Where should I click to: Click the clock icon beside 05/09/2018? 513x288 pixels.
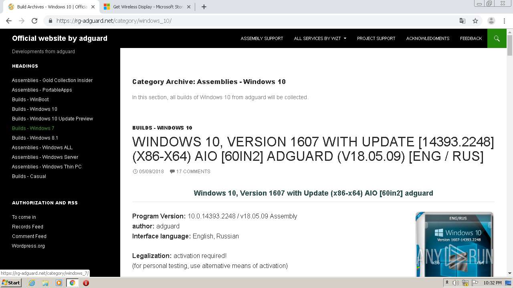click(135, 172)
